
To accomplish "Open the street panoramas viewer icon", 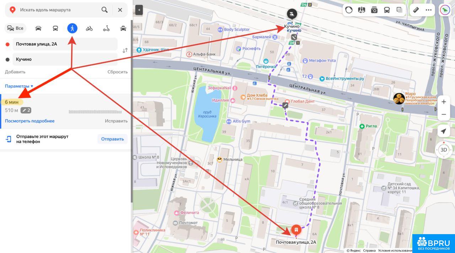I will (362, 10).
